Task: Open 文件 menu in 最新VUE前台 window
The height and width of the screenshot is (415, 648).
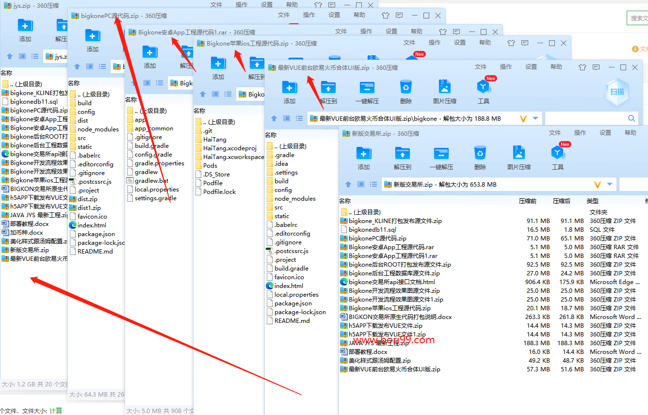Action: (x=481, y=67)
